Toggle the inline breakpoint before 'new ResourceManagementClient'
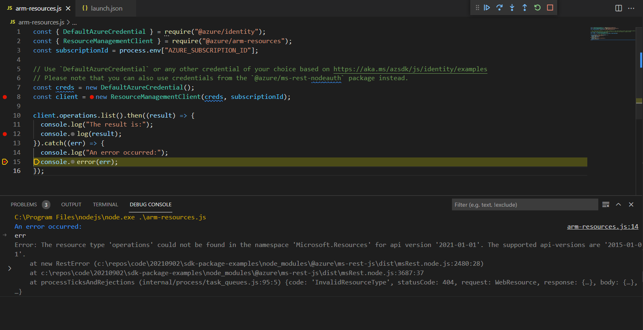643x330 pixels. (92, 97)
